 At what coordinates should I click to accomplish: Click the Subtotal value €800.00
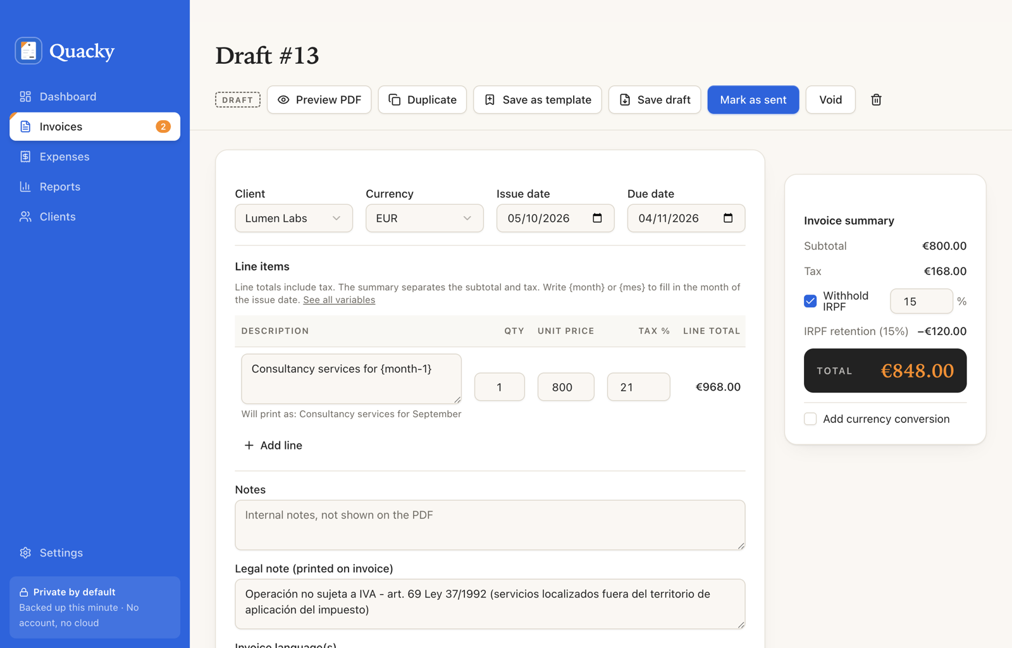[944, 246]
